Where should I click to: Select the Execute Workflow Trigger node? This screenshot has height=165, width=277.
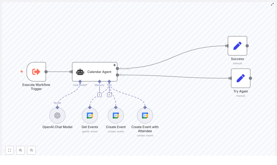[36, 71]
